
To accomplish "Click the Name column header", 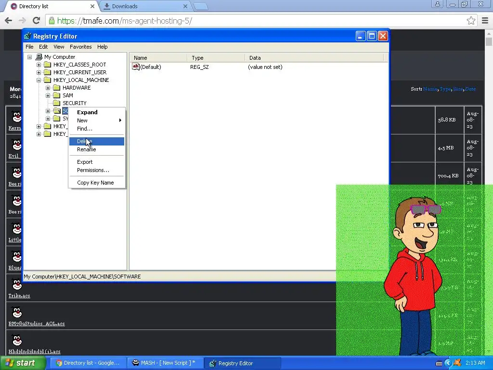I will (158, 58).
